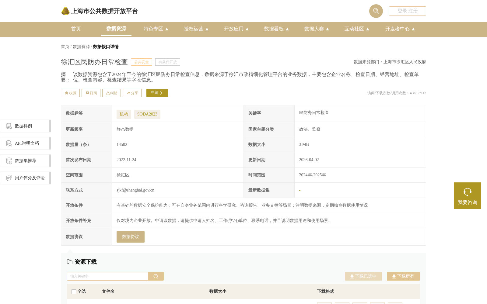Expand the 特色专区 menu
Screen dimensions: 487x304
156,29
